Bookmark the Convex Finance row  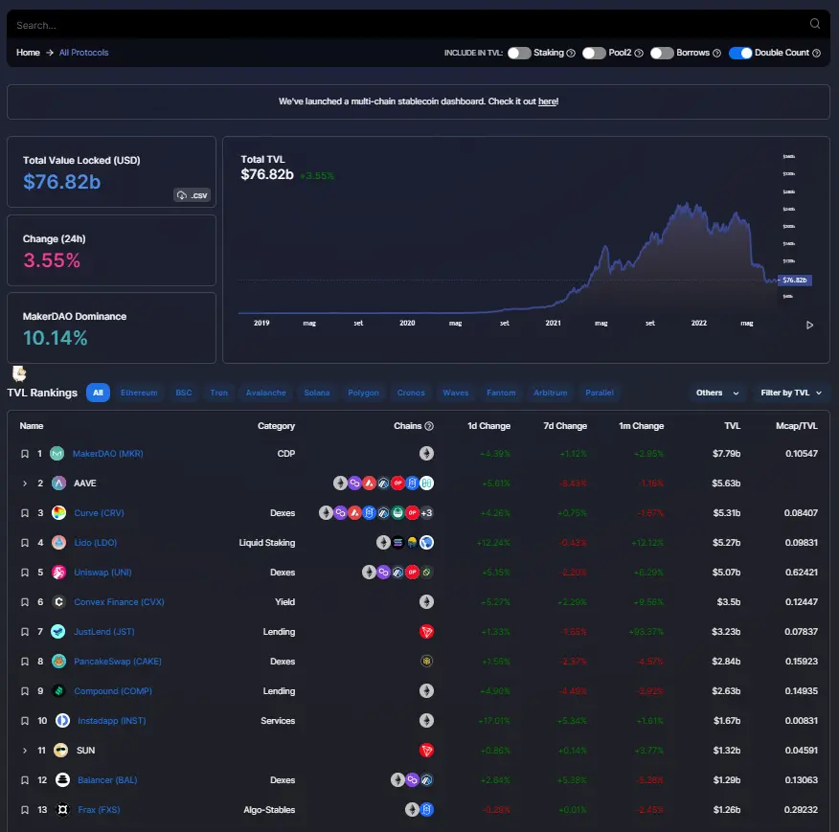pyautogui.click(x=25, y=602)
